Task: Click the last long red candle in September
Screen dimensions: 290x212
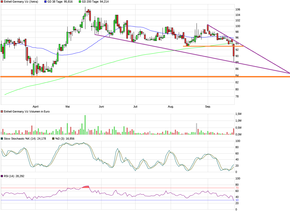Action: pyautogui.click(x=234, y=51)
